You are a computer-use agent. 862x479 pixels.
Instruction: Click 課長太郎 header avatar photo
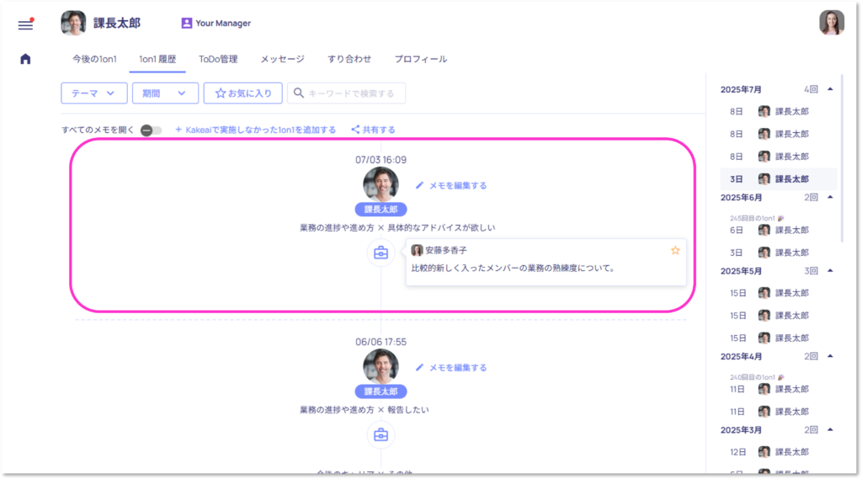click(x=73, y=23)
